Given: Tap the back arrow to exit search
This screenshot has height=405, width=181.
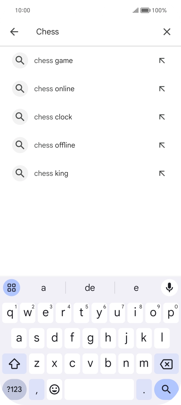Looking at the screenshot, I should coord(14,32).
